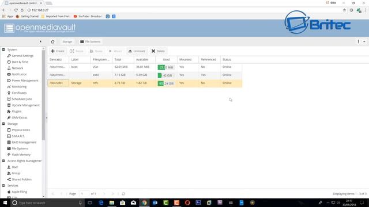Image resolution: width=369 pixels, height=207 pixels.
Task: Click the used-space bar in the boot row
Action: pyautogui.click(x=166, y=67)
